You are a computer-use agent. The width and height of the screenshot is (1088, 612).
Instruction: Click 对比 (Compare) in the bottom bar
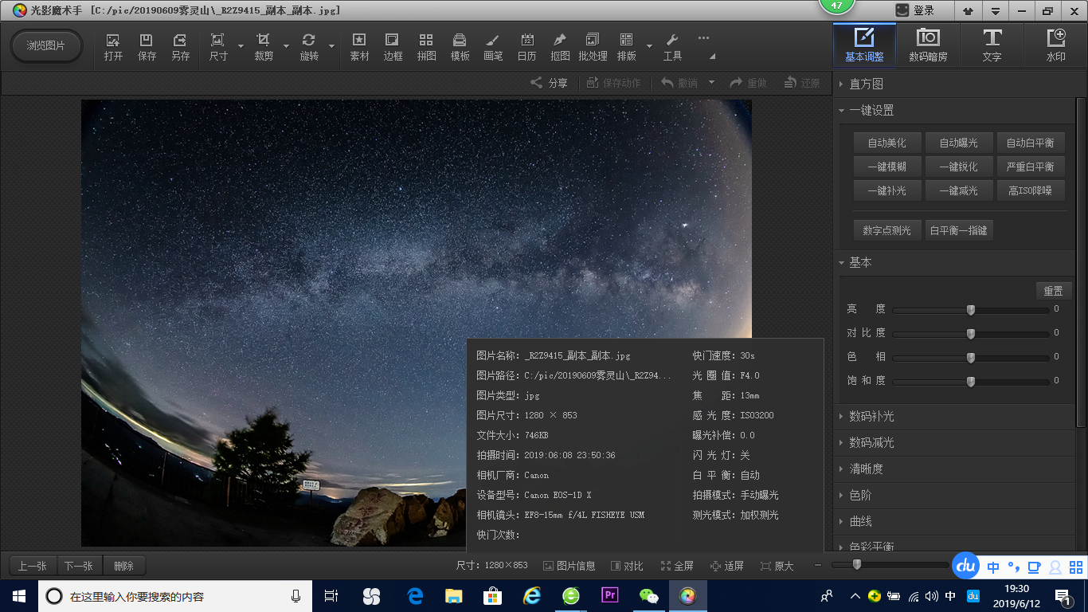pyautogui.click(x=627, y=566)
